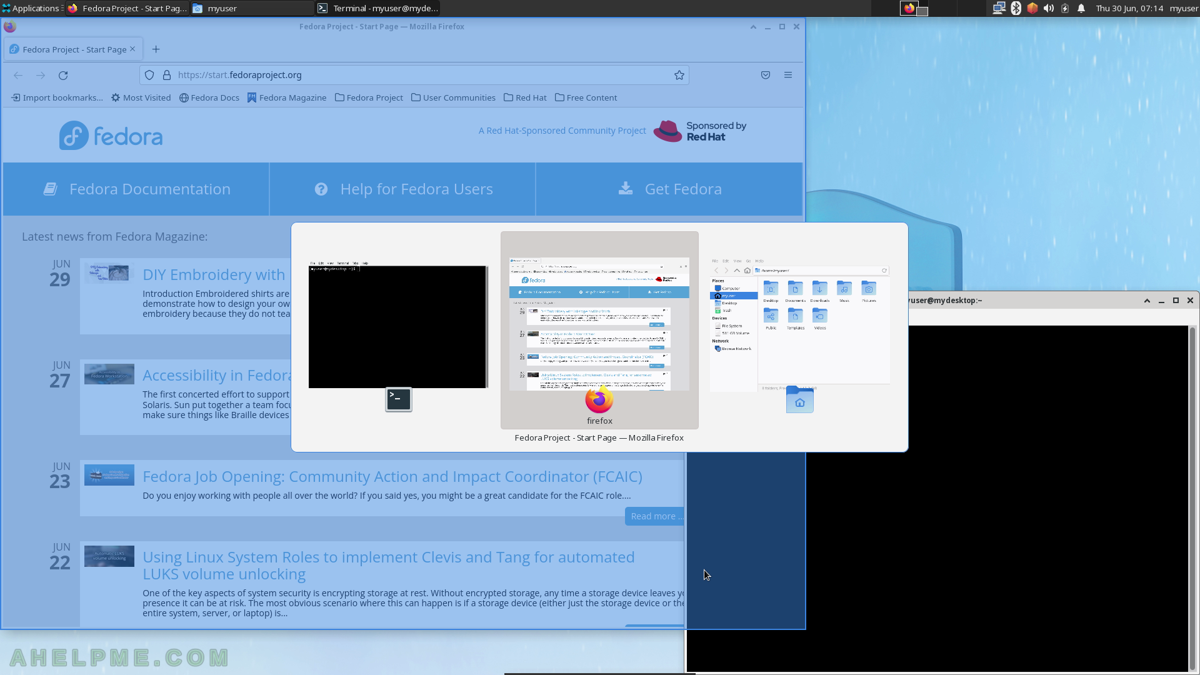Open A Red Hat-Sponsored Community Project link
Screen dimensions: 1200x675
click(x=562, y=131)
